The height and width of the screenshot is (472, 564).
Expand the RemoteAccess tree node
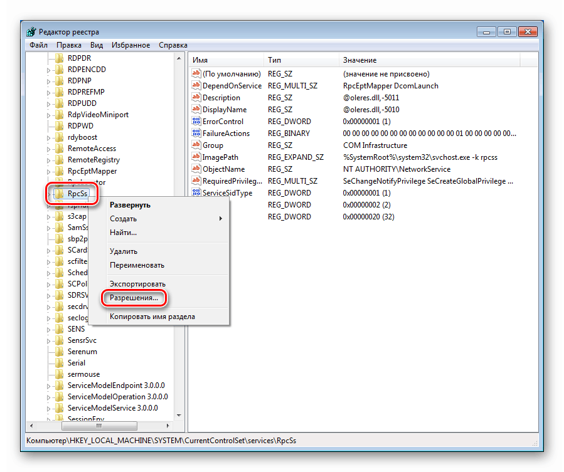(48, 149)
